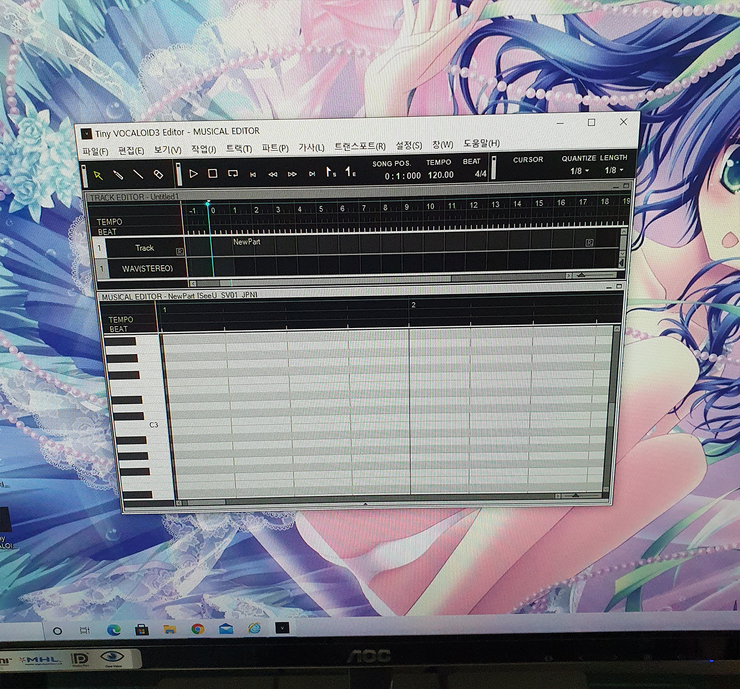
Task: Click the TEMPO value 120.00
Action: pyautogui.click(x=440, y=175)
